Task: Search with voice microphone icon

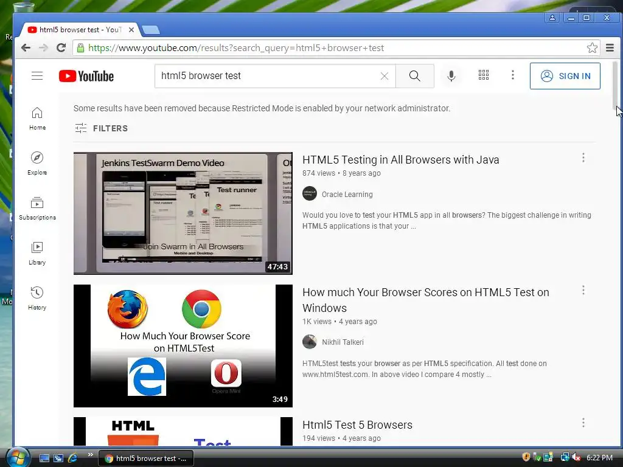Action: [451, 76]
